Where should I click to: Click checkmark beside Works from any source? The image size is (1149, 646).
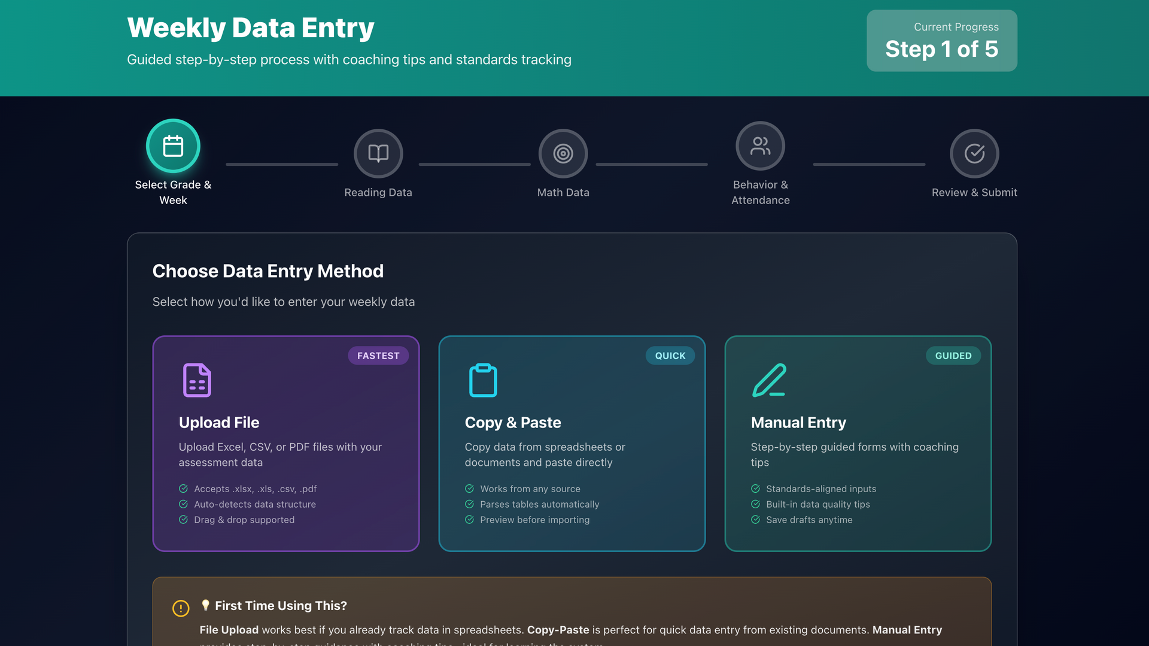tap(469, 489)
